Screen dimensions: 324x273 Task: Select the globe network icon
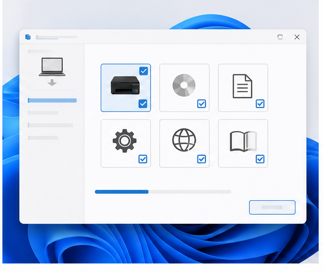pos(184,140)
